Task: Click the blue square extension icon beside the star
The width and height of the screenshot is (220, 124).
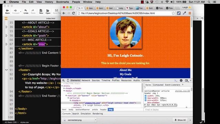Action: click(x=179, y=13)
